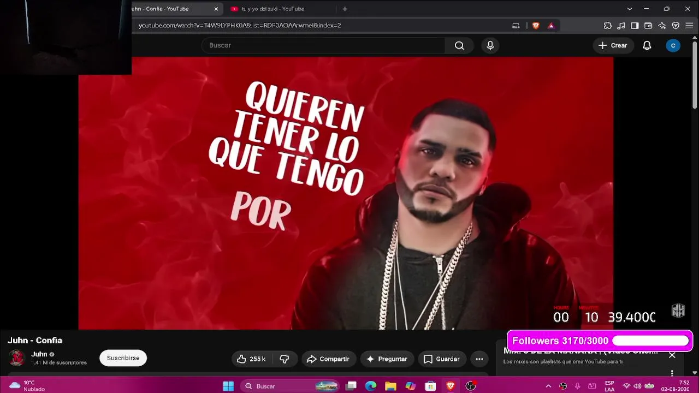Close the mix playlist panel

(672, 355)
